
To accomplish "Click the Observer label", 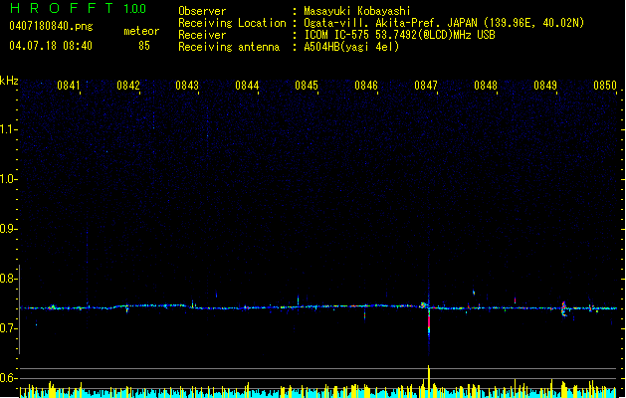I will (202, 11).
